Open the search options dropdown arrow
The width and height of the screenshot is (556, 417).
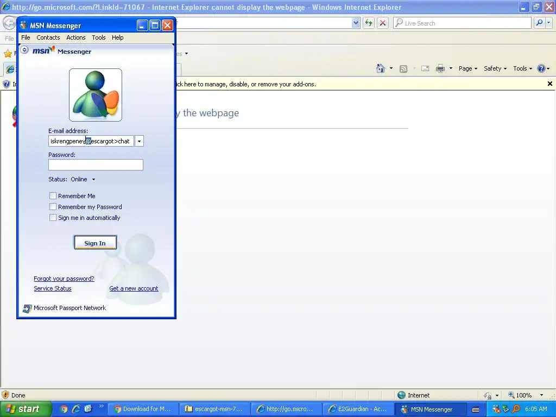548,23
